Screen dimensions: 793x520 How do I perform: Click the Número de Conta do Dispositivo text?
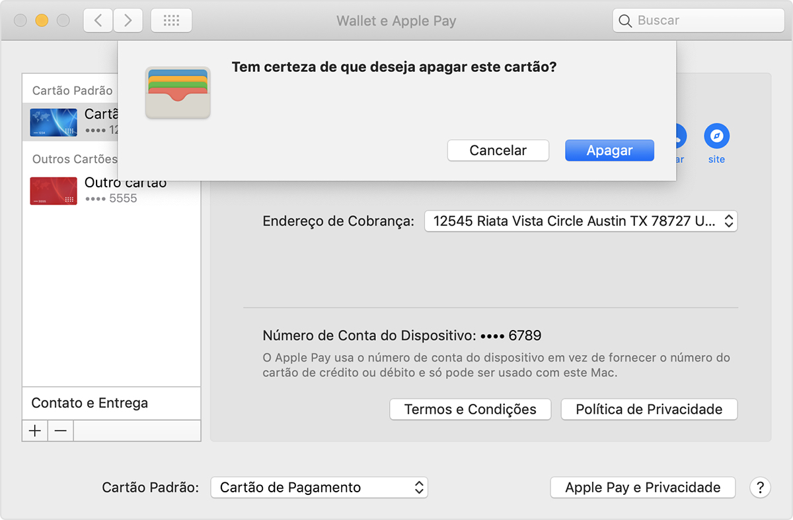point(402,336)
